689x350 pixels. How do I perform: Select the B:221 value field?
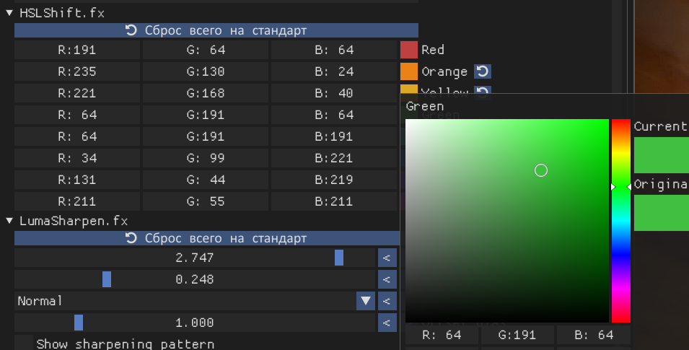coord(334,158)
